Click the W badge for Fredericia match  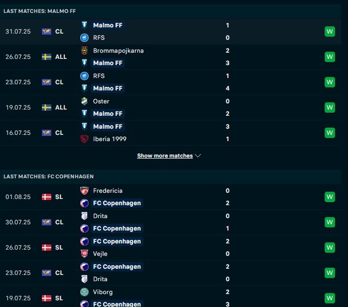pos(330,197)
